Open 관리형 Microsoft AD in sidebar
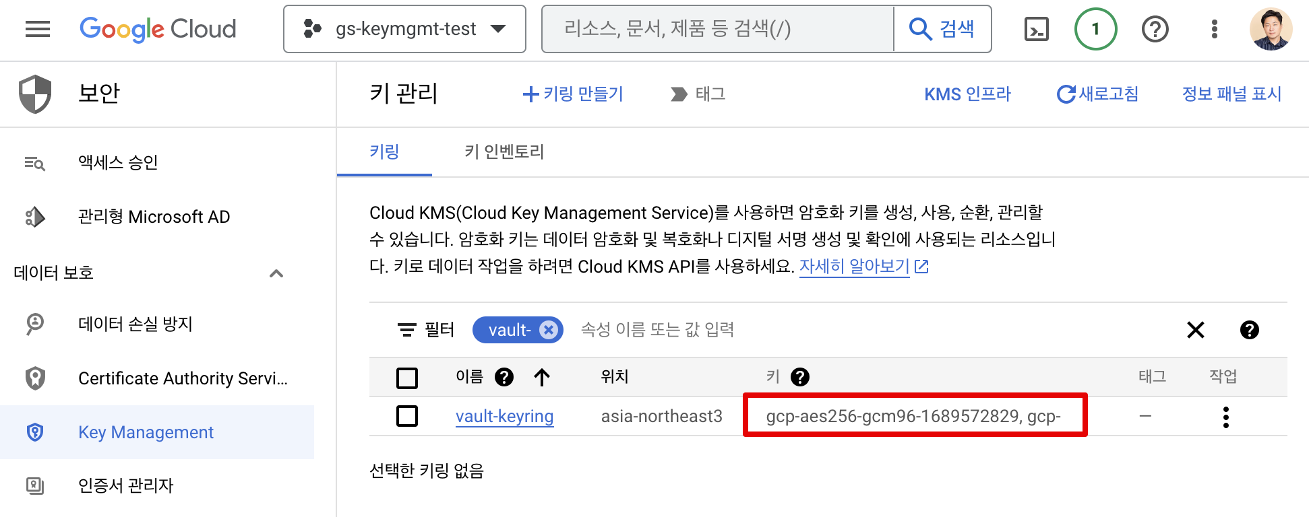1309x517 pixels. (x=157, y=217)
